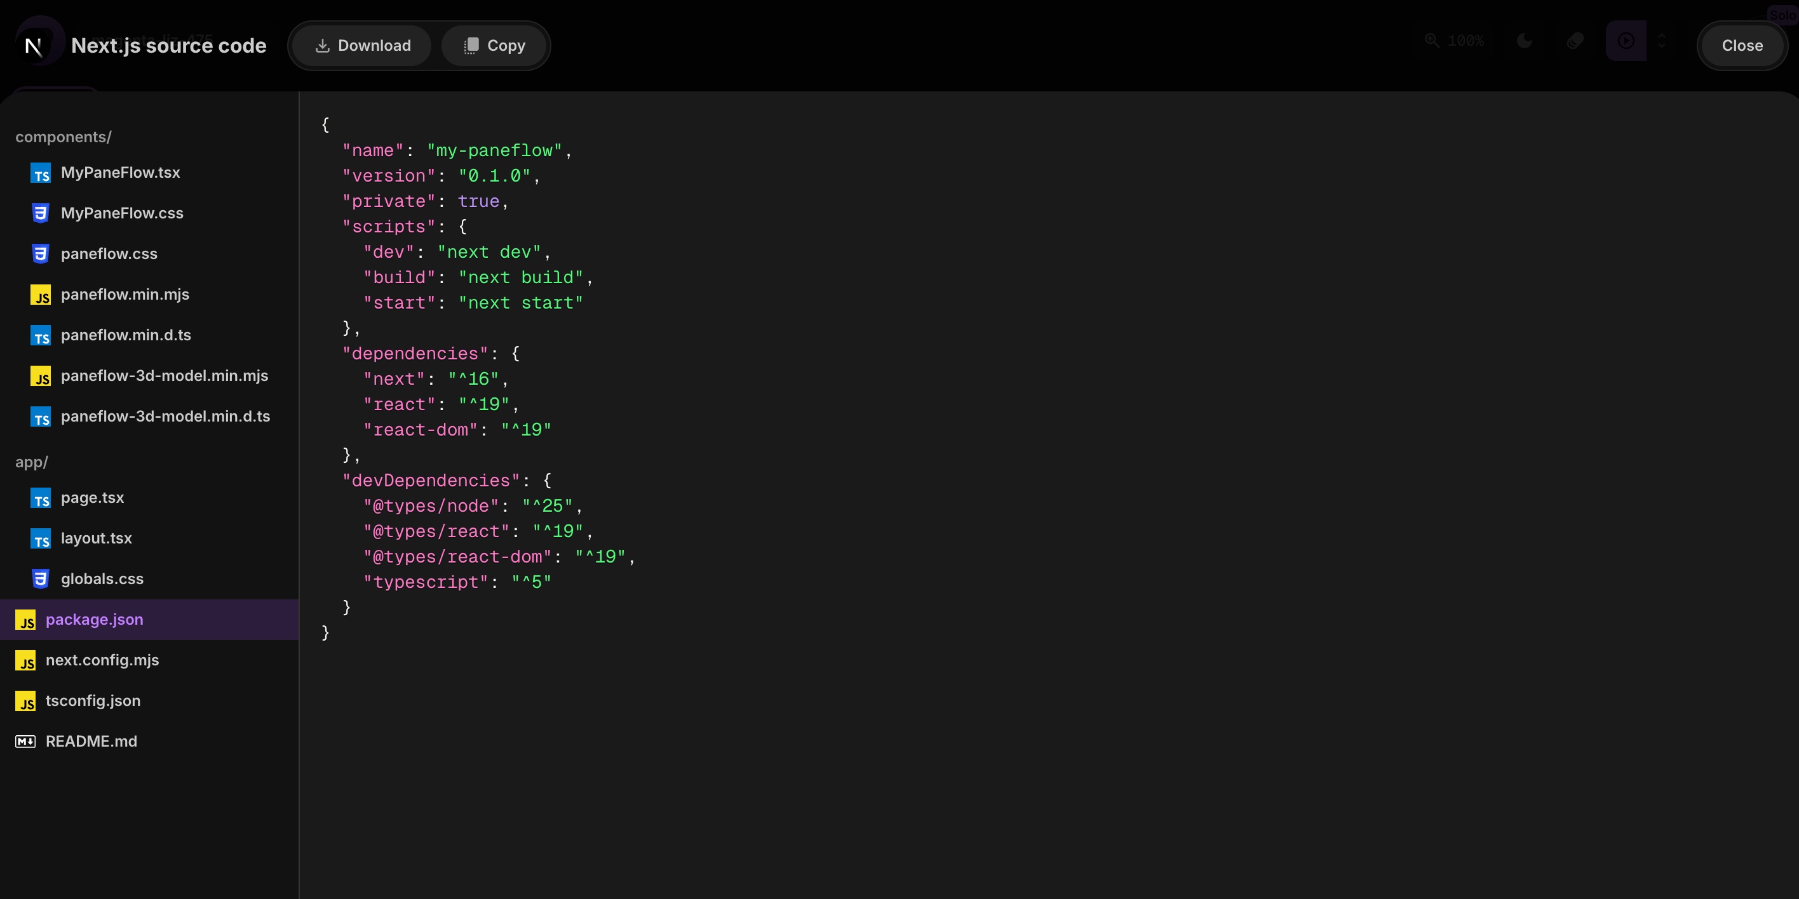Click the Markdown icon next to README.md
Screen dimensions: 1799x899
pos(25,742)
